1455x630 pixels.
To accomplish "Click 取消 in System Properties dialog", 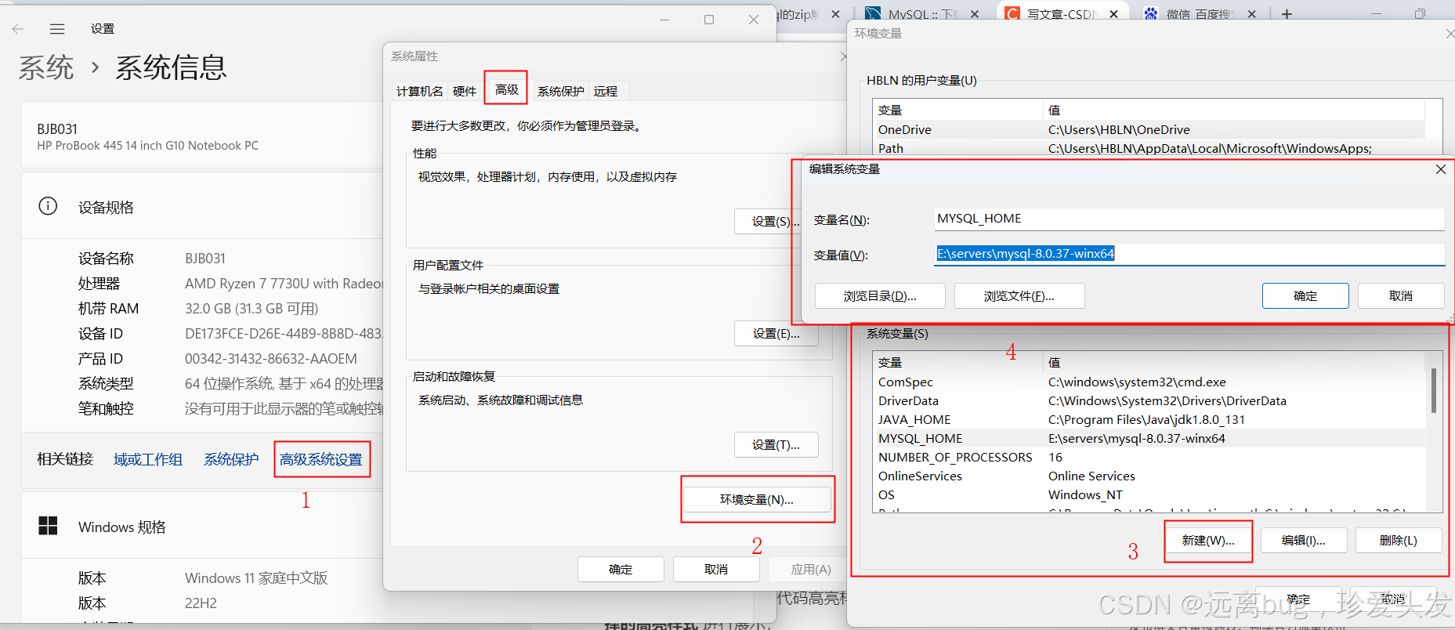I will click(x=716, y=569).
